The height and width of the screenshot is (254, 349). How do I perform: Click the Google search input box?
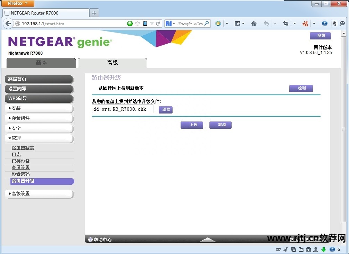[x=190, y=24]
